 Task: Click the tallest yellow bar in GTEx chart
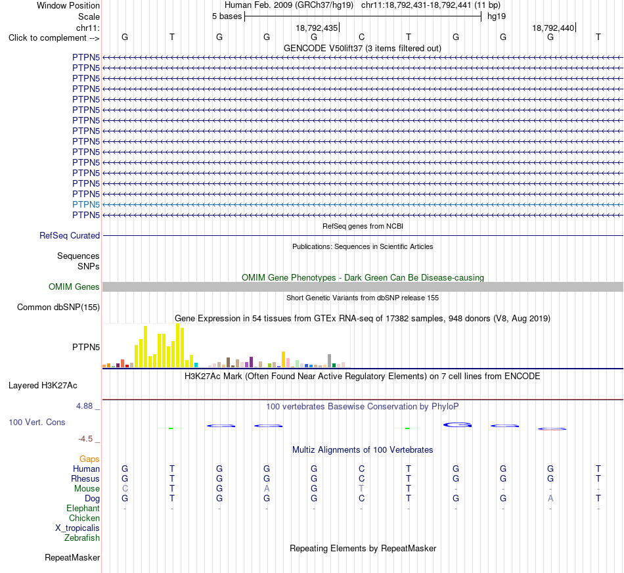tap(178, 345)
